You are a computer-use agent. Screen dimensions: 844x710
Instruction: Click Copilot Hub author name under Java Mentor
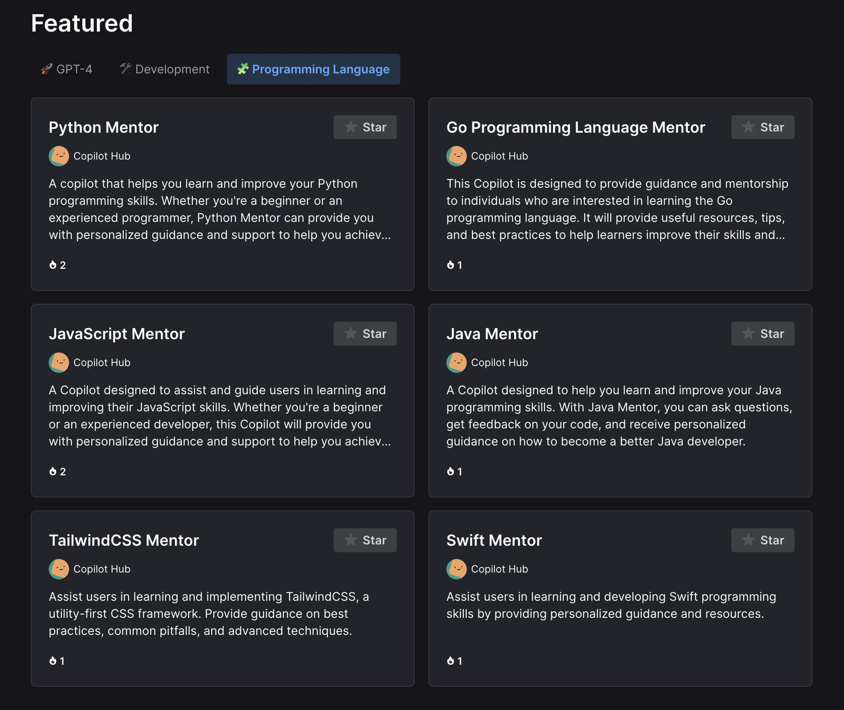point(499,363)
